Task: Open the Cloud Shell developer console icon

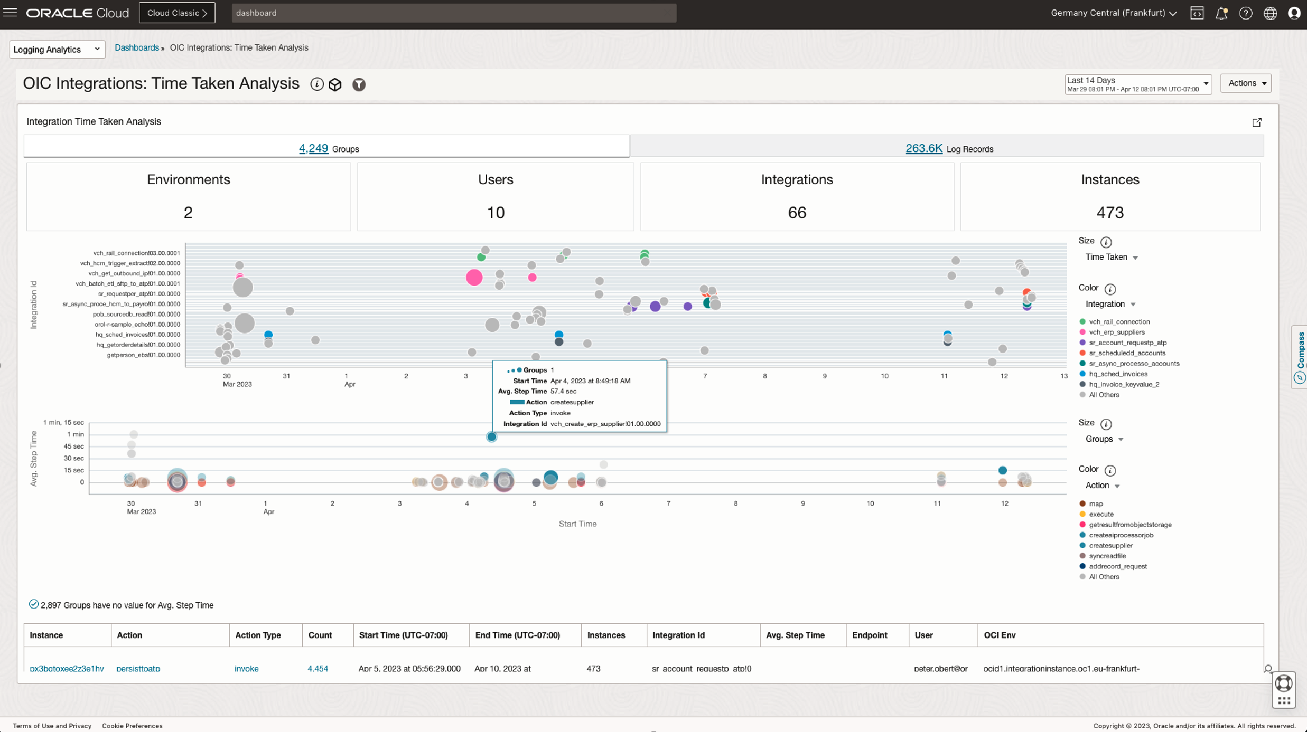Action: (x=1197, y=13)
